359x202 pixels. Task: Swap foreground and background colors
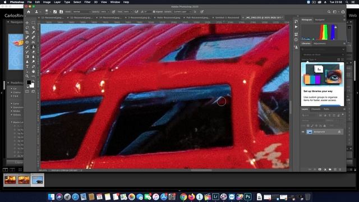pyautogui.click(x=33, y=81)
